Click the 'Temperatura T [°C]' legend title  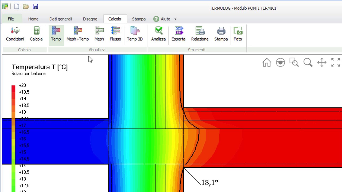pyautogui.click(x=40, y=67)
